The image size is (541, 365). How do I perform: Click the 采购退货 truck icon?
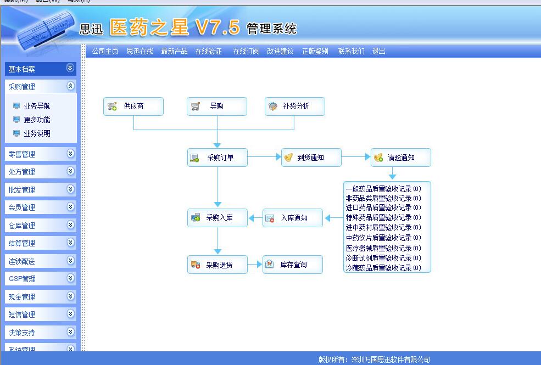[x=196, y=265]
